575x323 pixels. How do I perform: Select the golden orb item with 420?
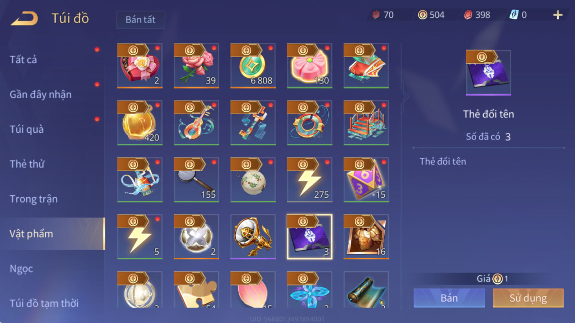coord(140,123)
